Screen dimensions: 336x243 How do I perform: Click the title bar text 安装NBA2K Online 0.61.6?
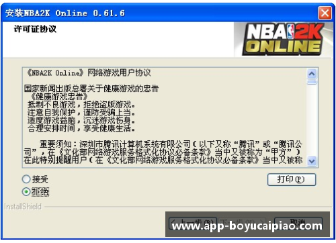(x=65, y=13)
